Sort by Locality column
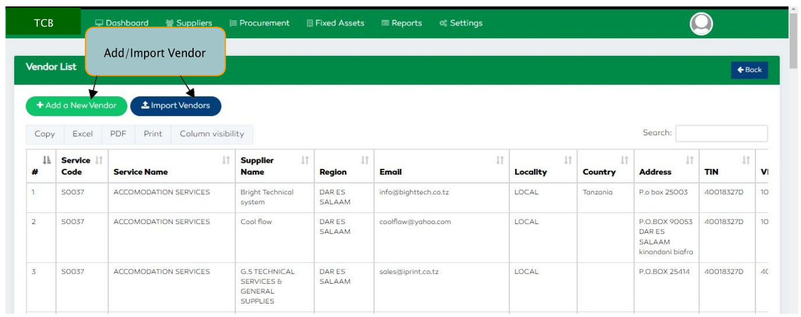Image resolution: width=801 pixels, height=317 pixels. point(543,166)
